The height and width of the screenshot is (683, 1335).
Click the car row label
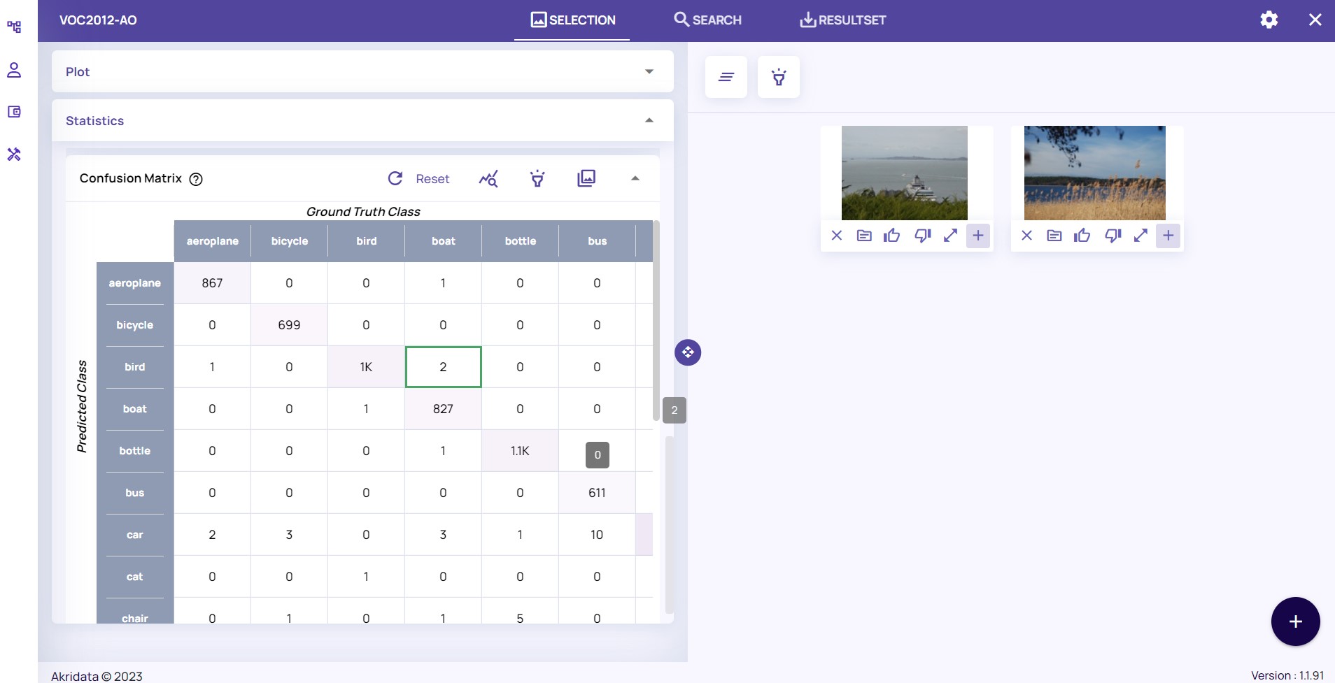pyautogui.click(x=135, y=535)
